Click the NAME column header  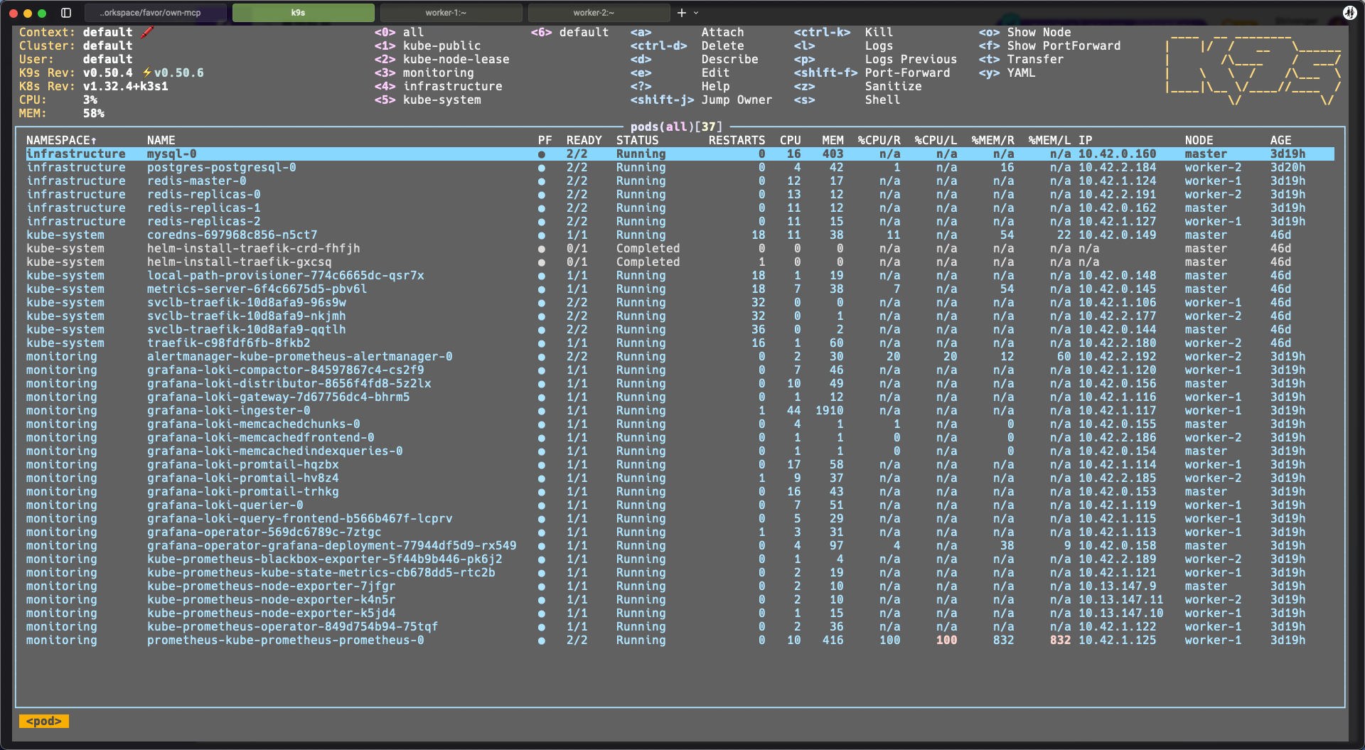pyautogui.click(x=161, y=141)
